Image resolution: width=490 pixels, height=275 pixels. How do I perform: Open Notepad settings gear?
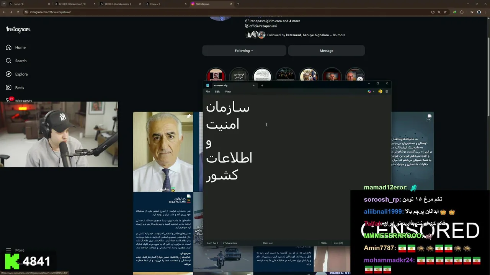click(387, 92)
